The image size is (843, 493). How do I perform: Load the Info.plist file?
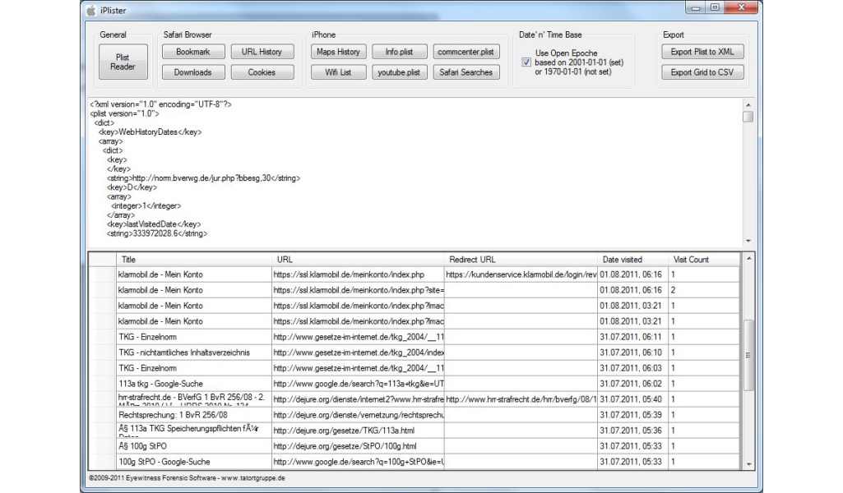coord(399,52)
